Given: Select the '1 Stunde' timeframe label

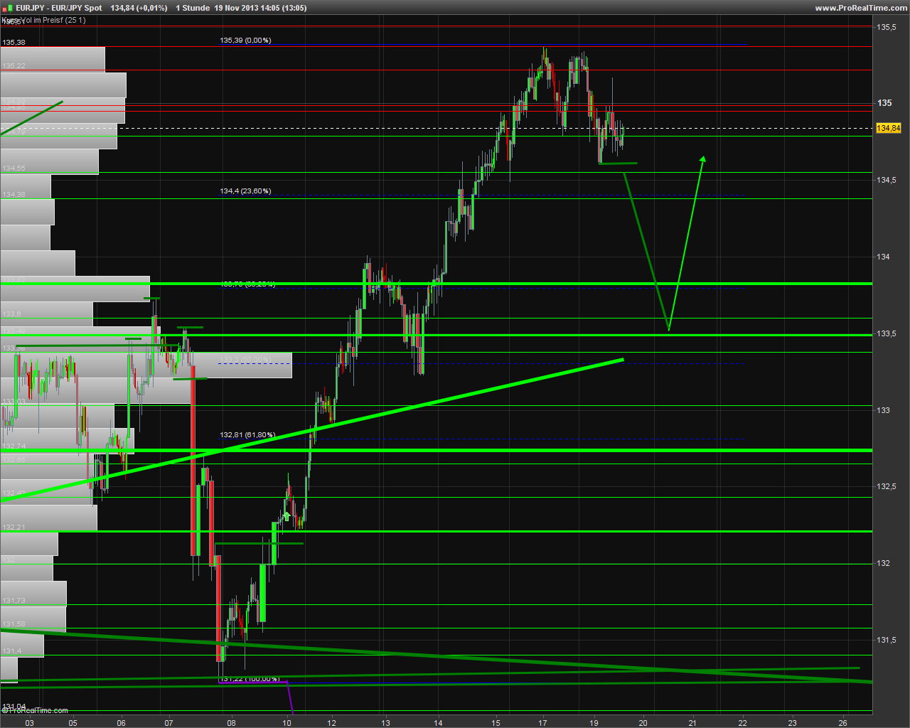Looking at the screenshot, I should (193, 8).
